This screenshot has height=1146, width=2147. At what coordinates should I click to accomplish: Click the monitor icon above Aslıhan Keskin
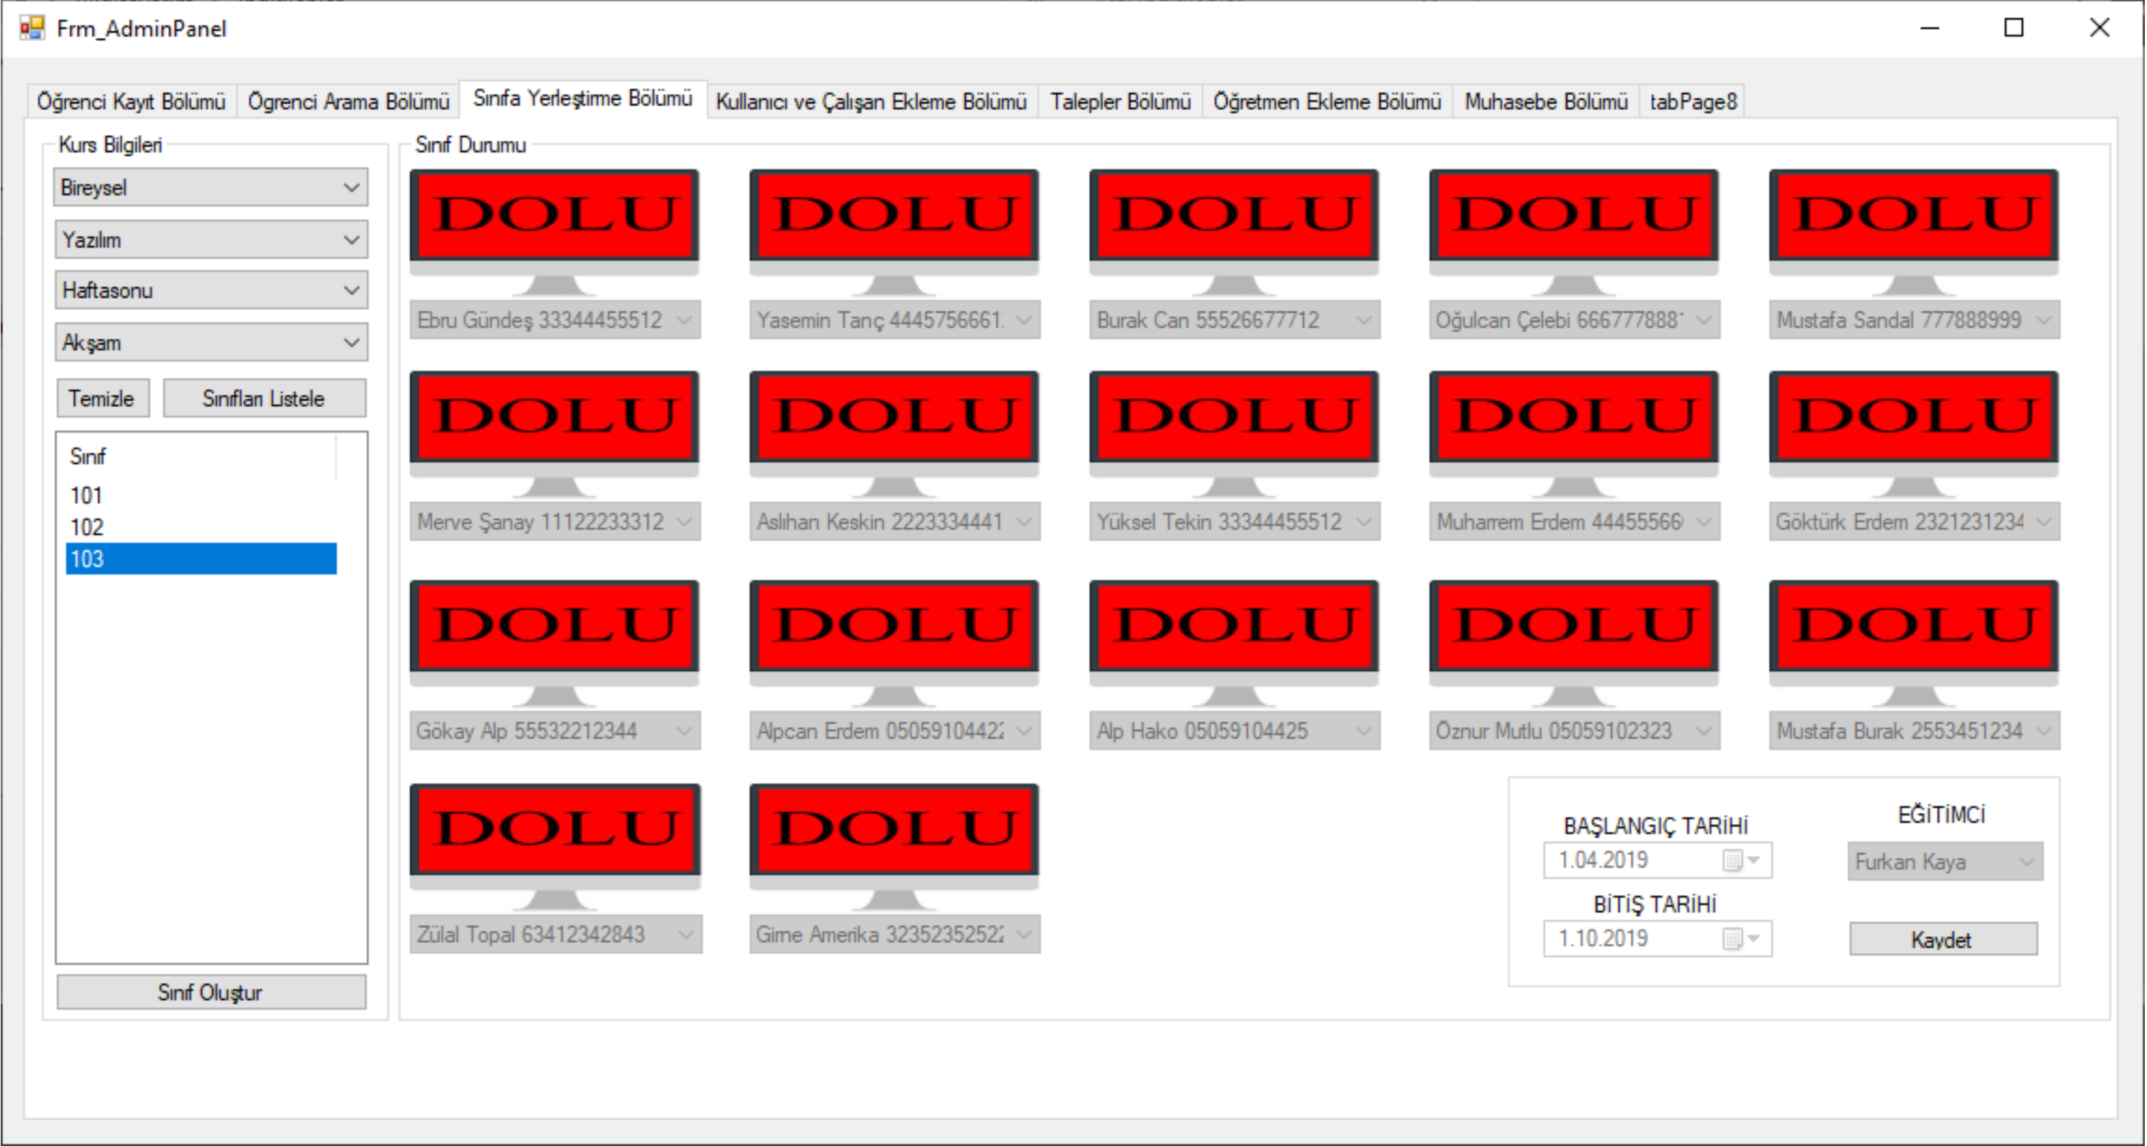tap(893, 418)
